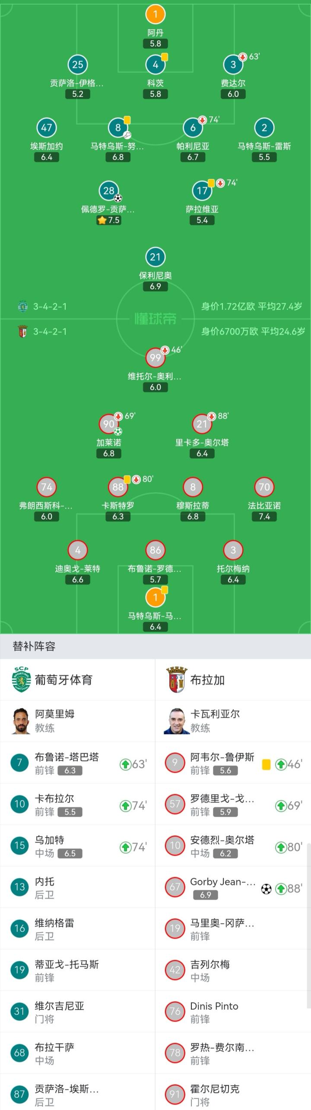Tap 法比亚诺 number 70 jersey icon
The image size is (311, 1110).
[264, 487]
